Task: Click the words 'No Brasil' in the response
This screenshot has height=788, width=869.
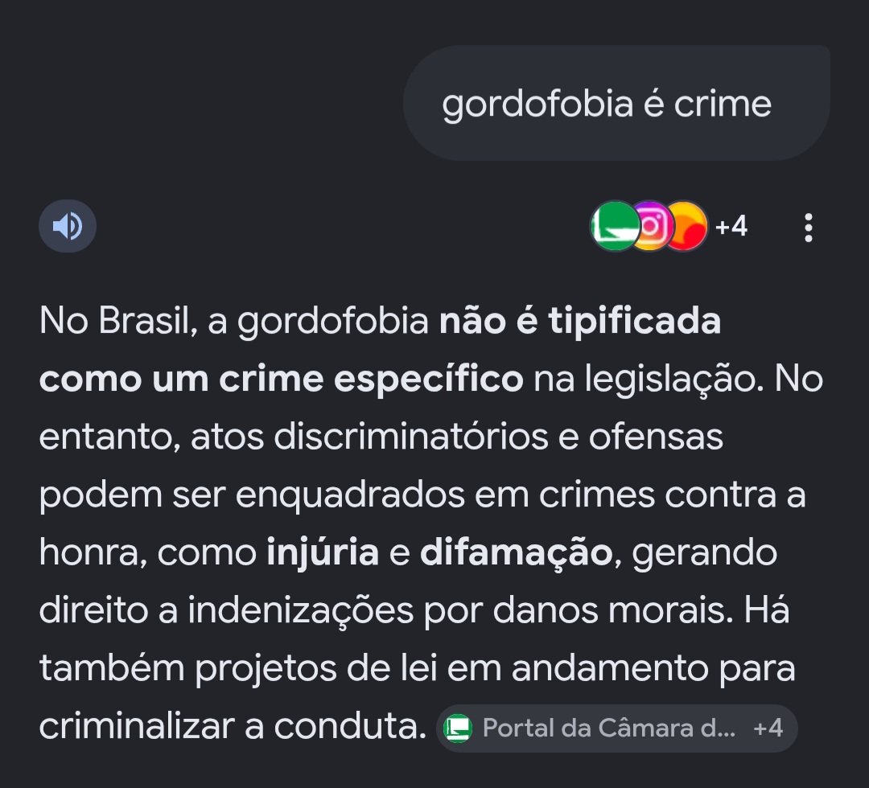Action: (x=114, y=321)
